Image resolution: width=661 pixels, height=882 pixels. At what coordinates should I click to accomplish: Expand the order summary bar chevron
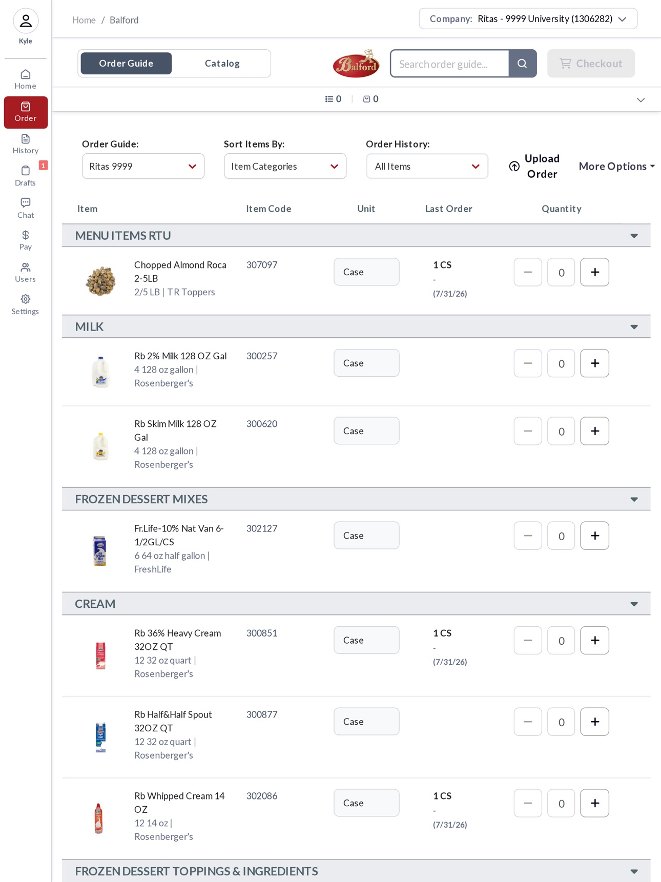[x=641, y=100]
